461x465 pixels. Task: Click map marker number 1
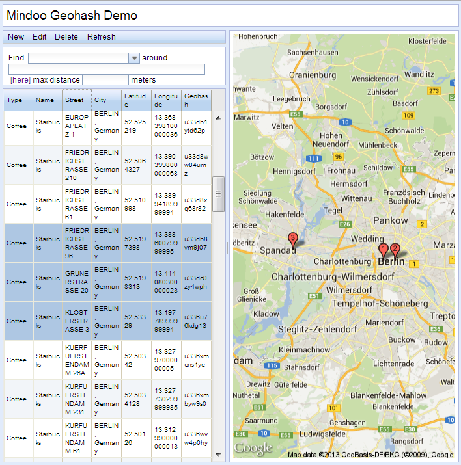384,250
